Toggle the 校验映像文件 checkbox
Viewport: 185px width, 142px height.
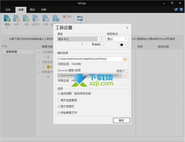(59, 113)
